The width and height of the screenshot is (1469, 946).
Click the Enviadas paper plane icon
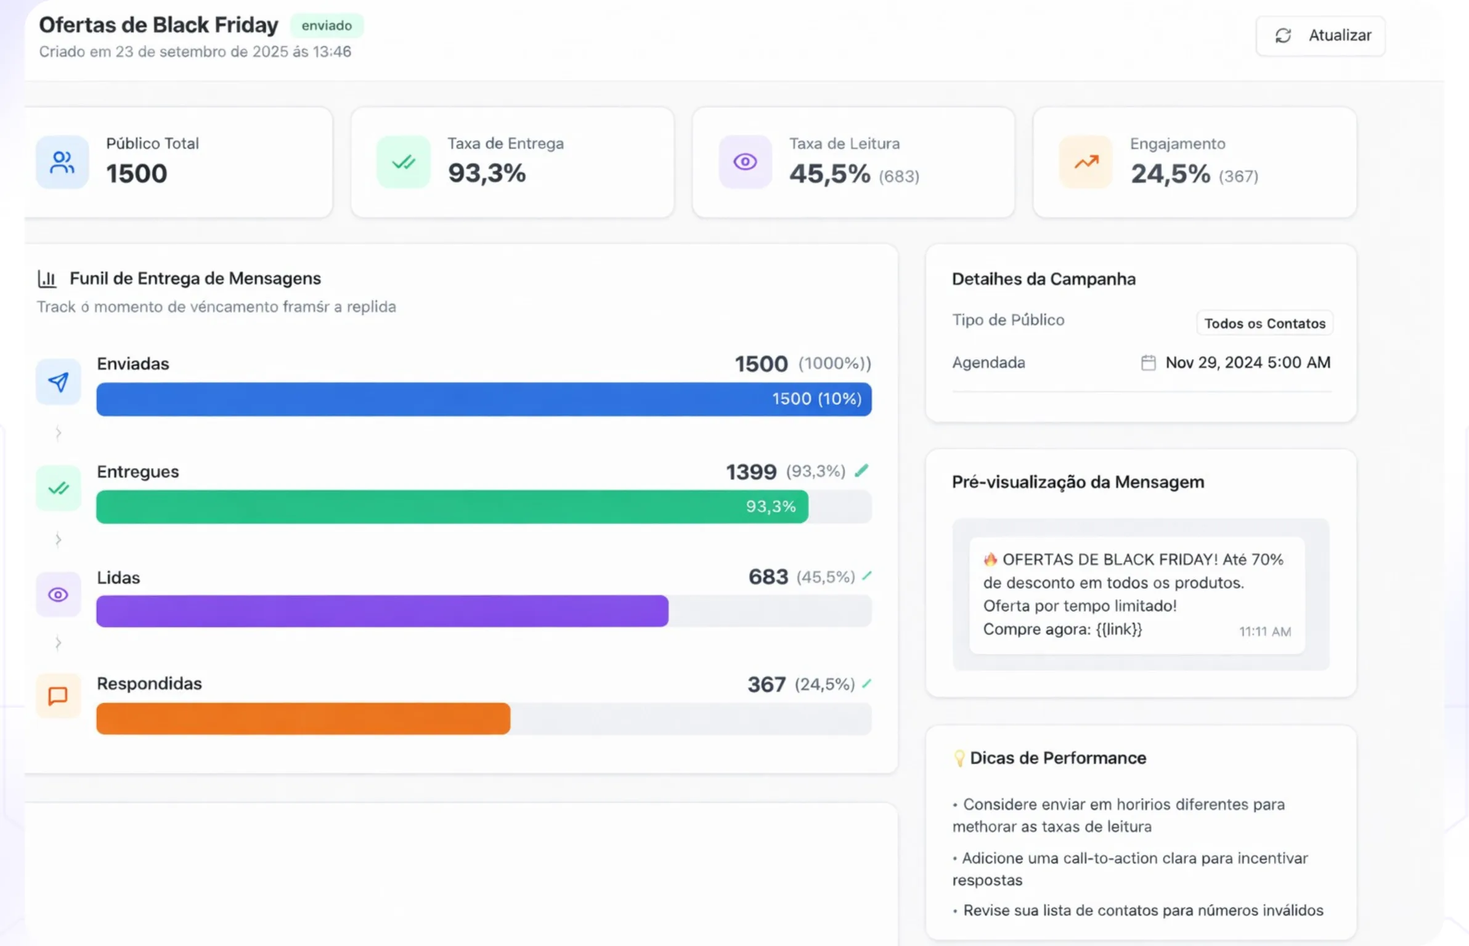click(x=59, y=382)
